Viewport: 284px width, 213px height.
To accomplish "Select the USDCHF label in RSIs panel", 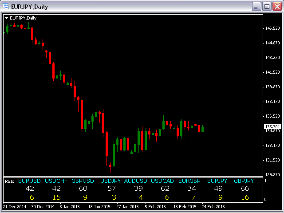I will point(56,181).
